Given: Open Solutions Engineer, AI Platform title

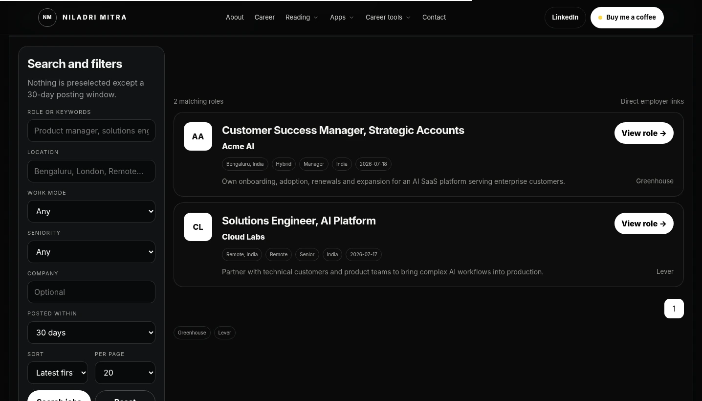Looking at the screenshot, I should pyautogui.click(x=299, y=221).
